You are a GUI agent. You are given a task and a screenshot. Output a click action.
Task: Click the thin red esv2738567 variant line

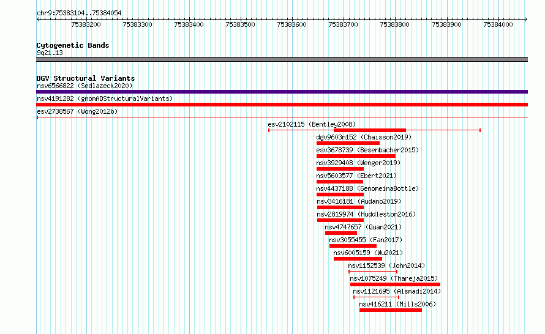click(x=282, y=117)
